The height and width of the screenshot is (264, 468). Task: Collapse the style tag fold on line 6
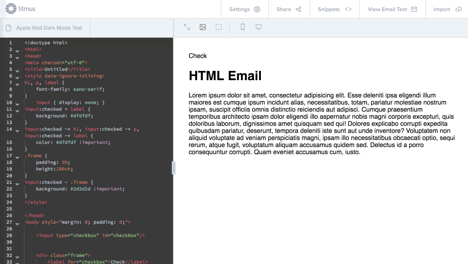(x=17, y=78)
